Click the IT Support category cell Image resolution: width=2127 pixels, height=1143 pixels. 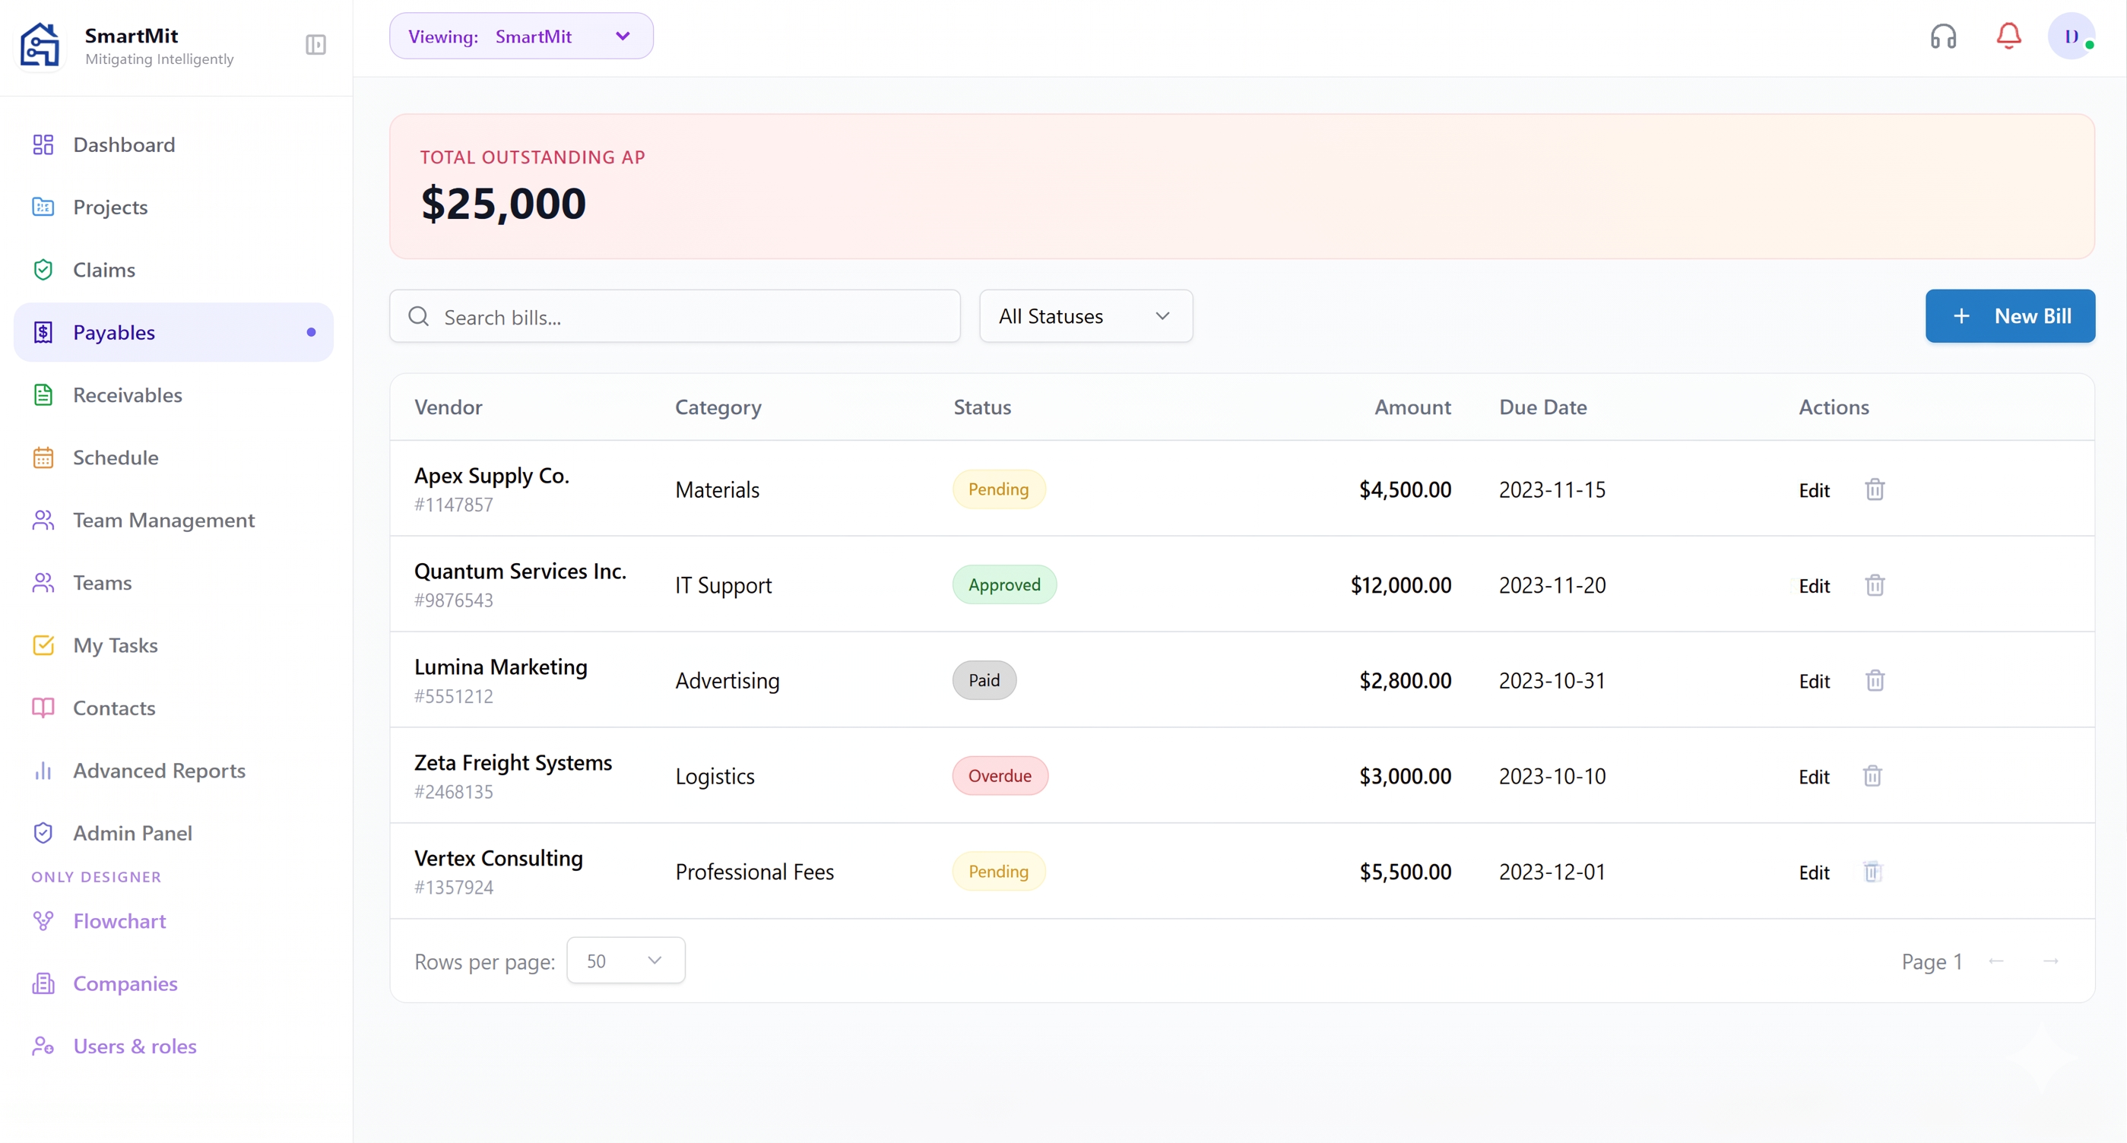[x=722, y=586]
